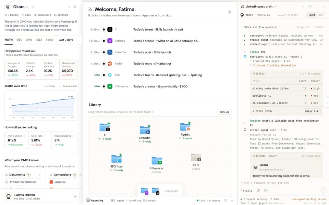Open the Generated revenue $9,370 card

pyautogui.click(x=69, y=69)
